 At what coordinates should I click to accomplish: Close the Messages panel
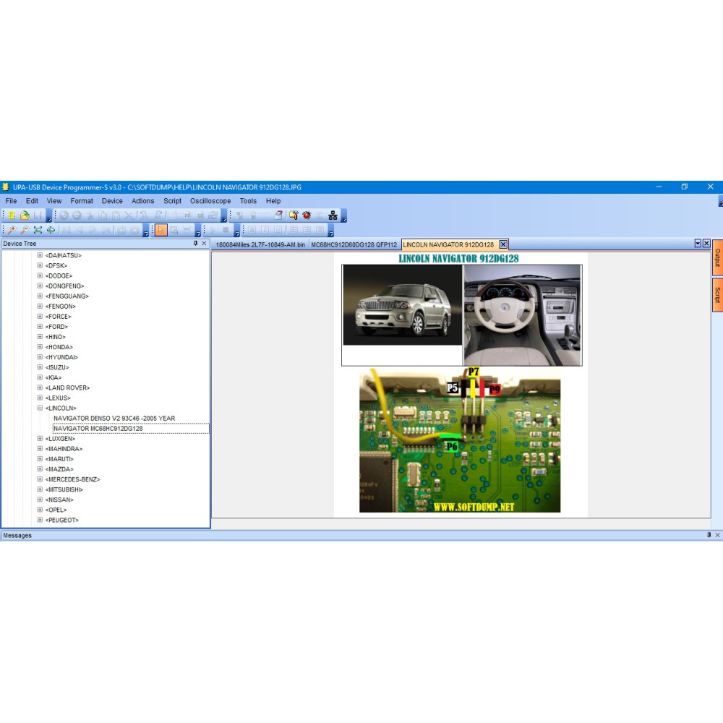(x=717, y=535)
